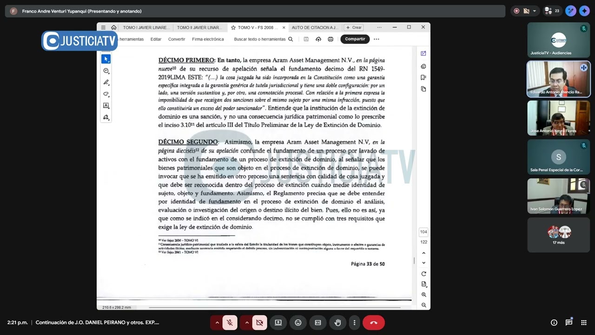Show participants list with count 23

click(552, 11)
